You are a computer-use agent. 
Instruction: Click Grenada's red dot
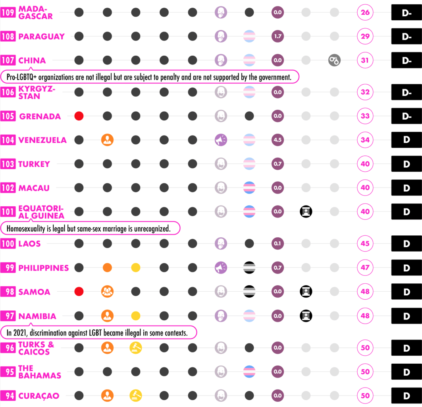(79, 116)
